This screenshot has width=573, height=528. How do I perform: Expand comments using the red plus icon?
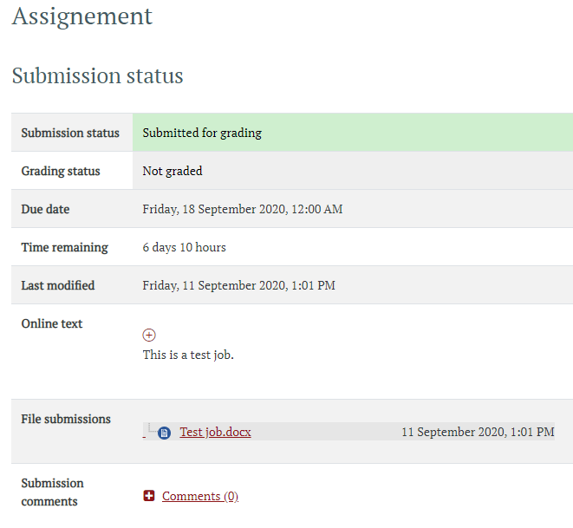coord(149,496)
